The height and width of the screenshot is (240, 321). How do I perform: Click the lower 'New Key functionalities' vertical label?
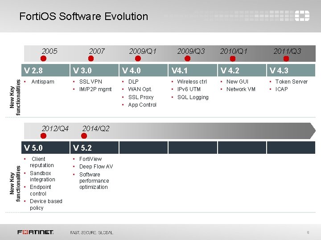(15, 184)
